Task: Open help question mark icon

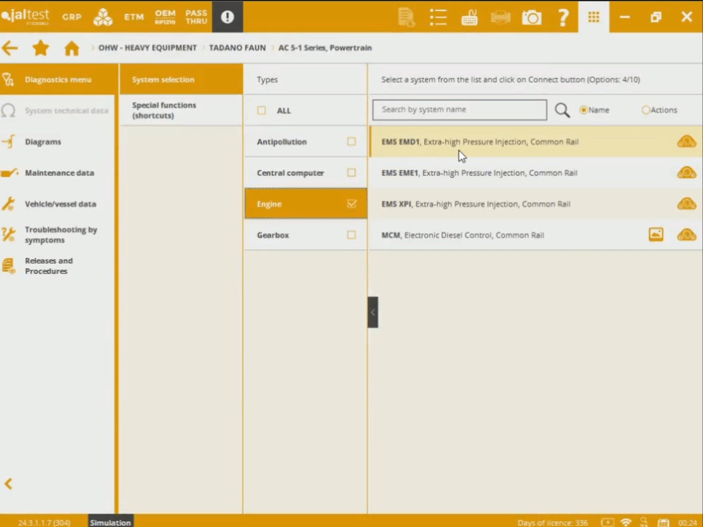Action: 563,17
